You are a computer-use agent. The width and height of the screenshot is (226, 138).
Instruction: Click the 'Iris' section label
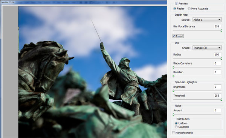[x=177, y=43]
